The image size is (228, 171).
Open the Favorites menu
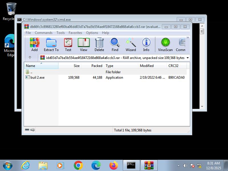(75, 33)
